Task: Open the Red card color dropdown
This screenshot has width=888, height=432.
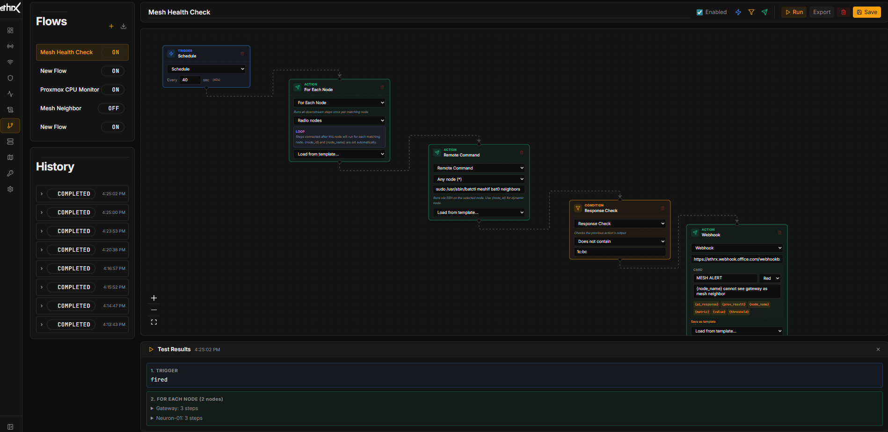Action: [x=770, y=278]
